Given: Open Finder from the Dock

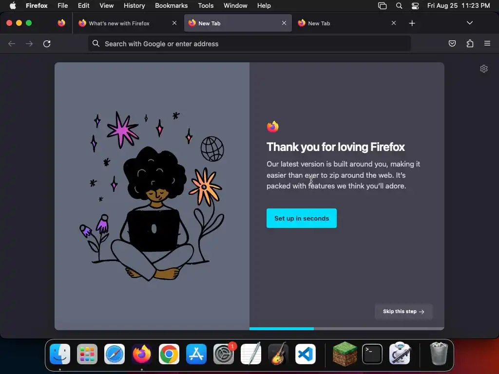Looking at the screenshot, I should tap(60, 354).
